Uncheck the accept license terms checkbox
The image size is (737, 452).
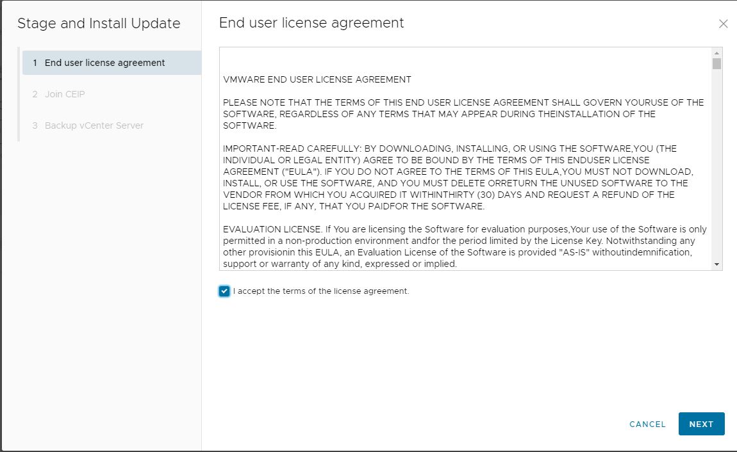[x=224, y=291]
